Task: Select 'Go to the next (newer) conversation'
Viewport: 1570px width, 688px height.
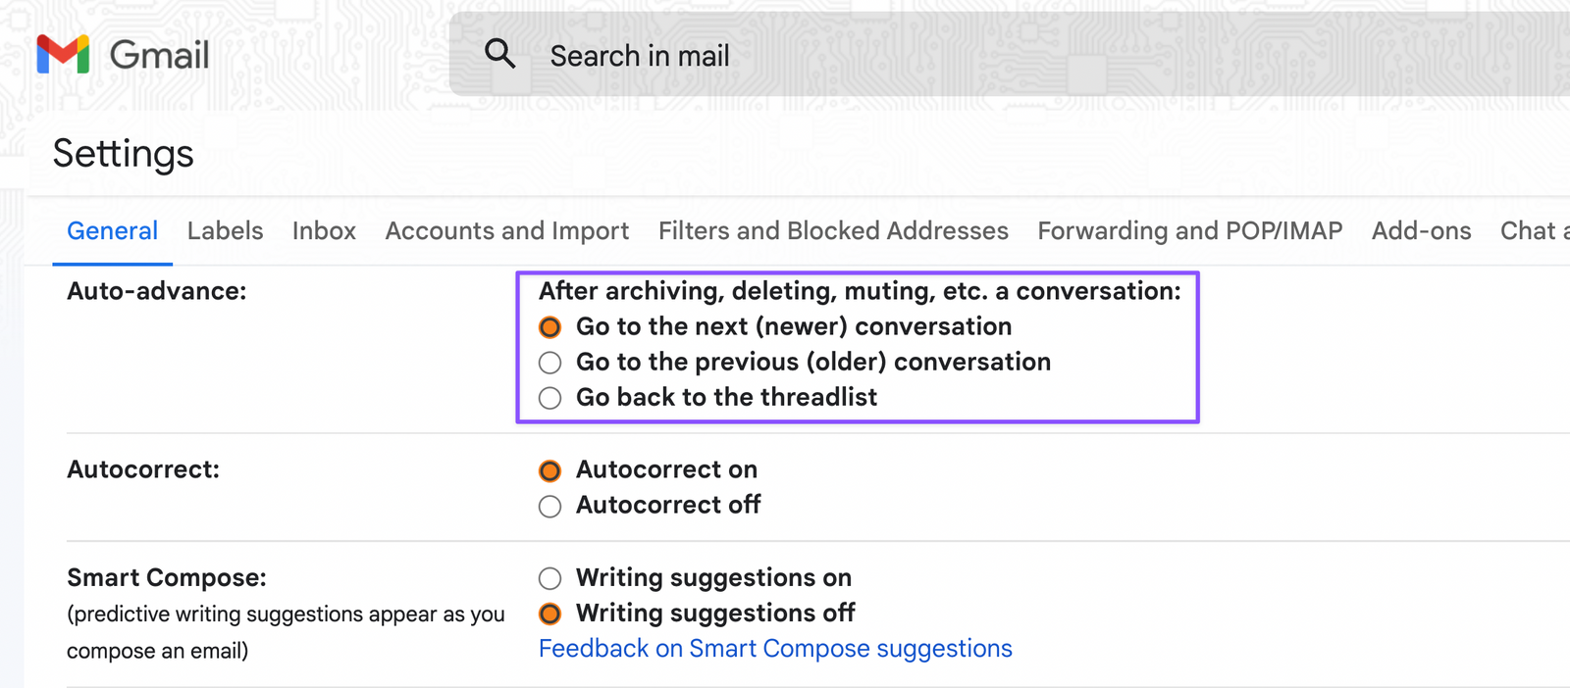Action: (549, 326)
